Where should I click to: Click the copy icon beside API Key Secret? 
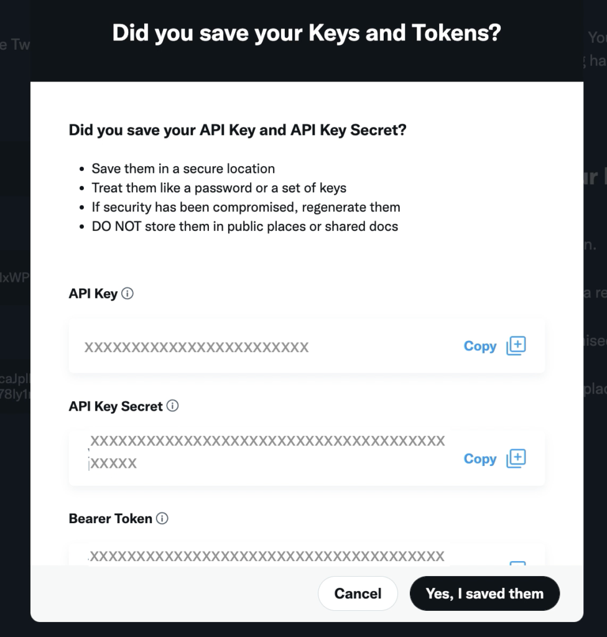[x=516, y=458]
